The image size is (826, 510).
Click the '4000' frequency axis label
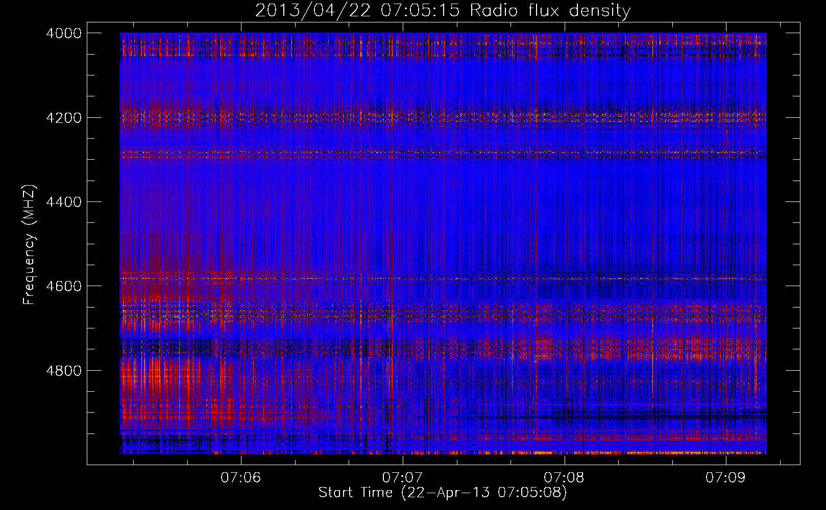pos(64,33)
